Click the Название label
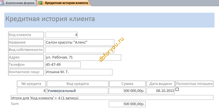The image size is (219, 108). click(26, 42)
